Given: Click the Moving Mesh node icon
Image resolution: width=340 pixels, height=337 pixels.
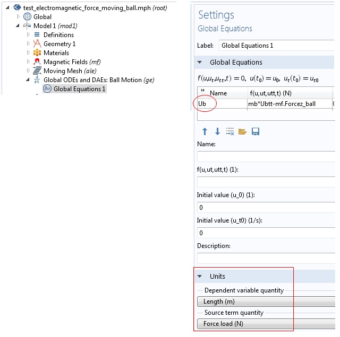Looking at the screenshot, I should pyautogui.click(x=37, y=71).
